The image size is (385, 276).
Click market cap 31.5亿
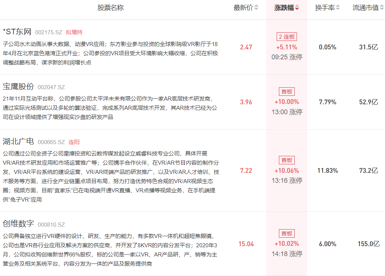tap(368, 47)
